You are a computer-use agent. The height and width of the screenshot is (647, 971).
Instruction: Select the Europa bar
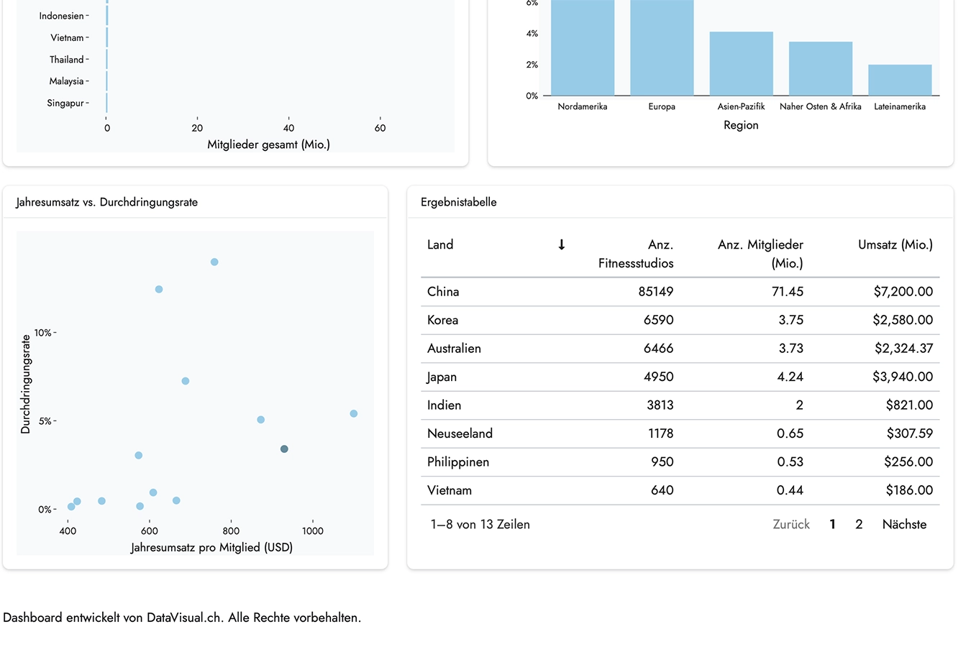pos(662,50)
